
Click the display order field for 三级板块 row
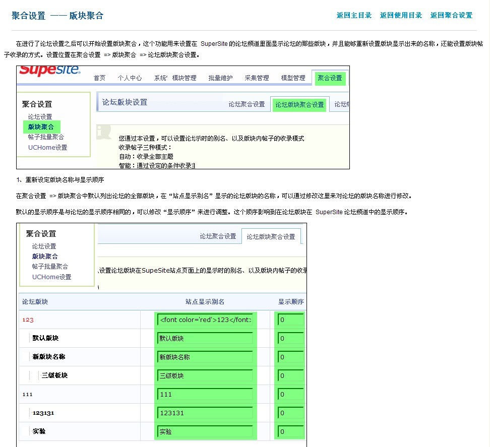coord(291,376)
